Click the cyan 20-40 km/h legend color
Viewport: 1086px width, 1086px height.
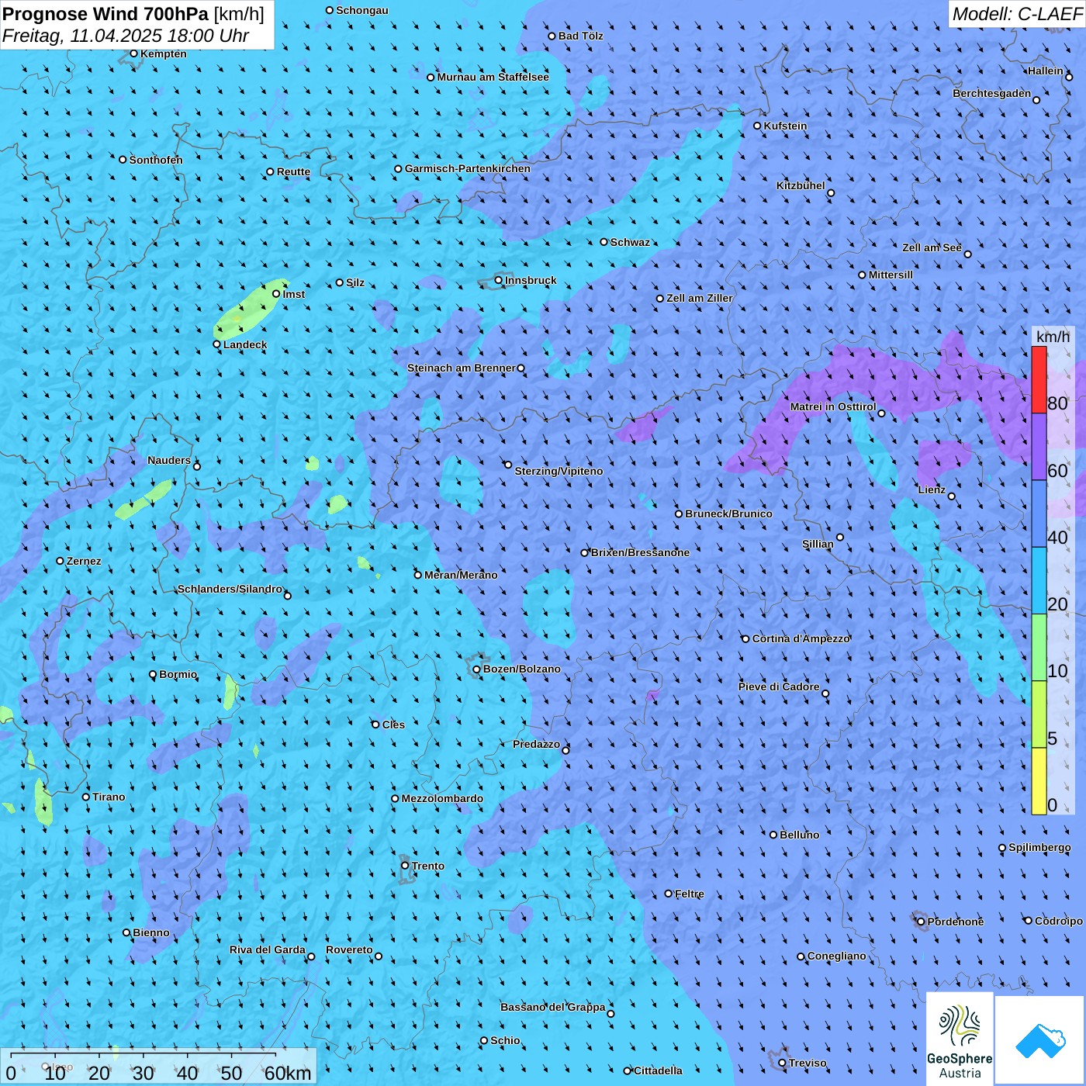point(1039,581)
